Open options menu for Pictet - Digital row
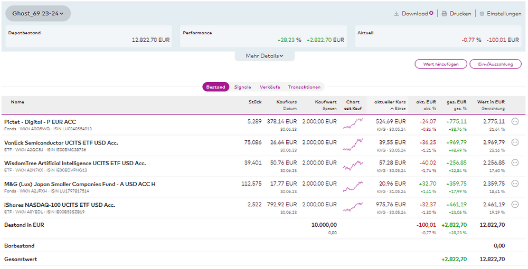This screenshot has width=528, height=269. [x=515, y=121]
